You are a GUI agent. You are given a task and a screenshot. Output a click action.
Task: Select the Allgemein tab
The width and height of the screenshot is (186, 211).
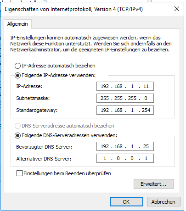pyautogui.click(x=17, y=24)
